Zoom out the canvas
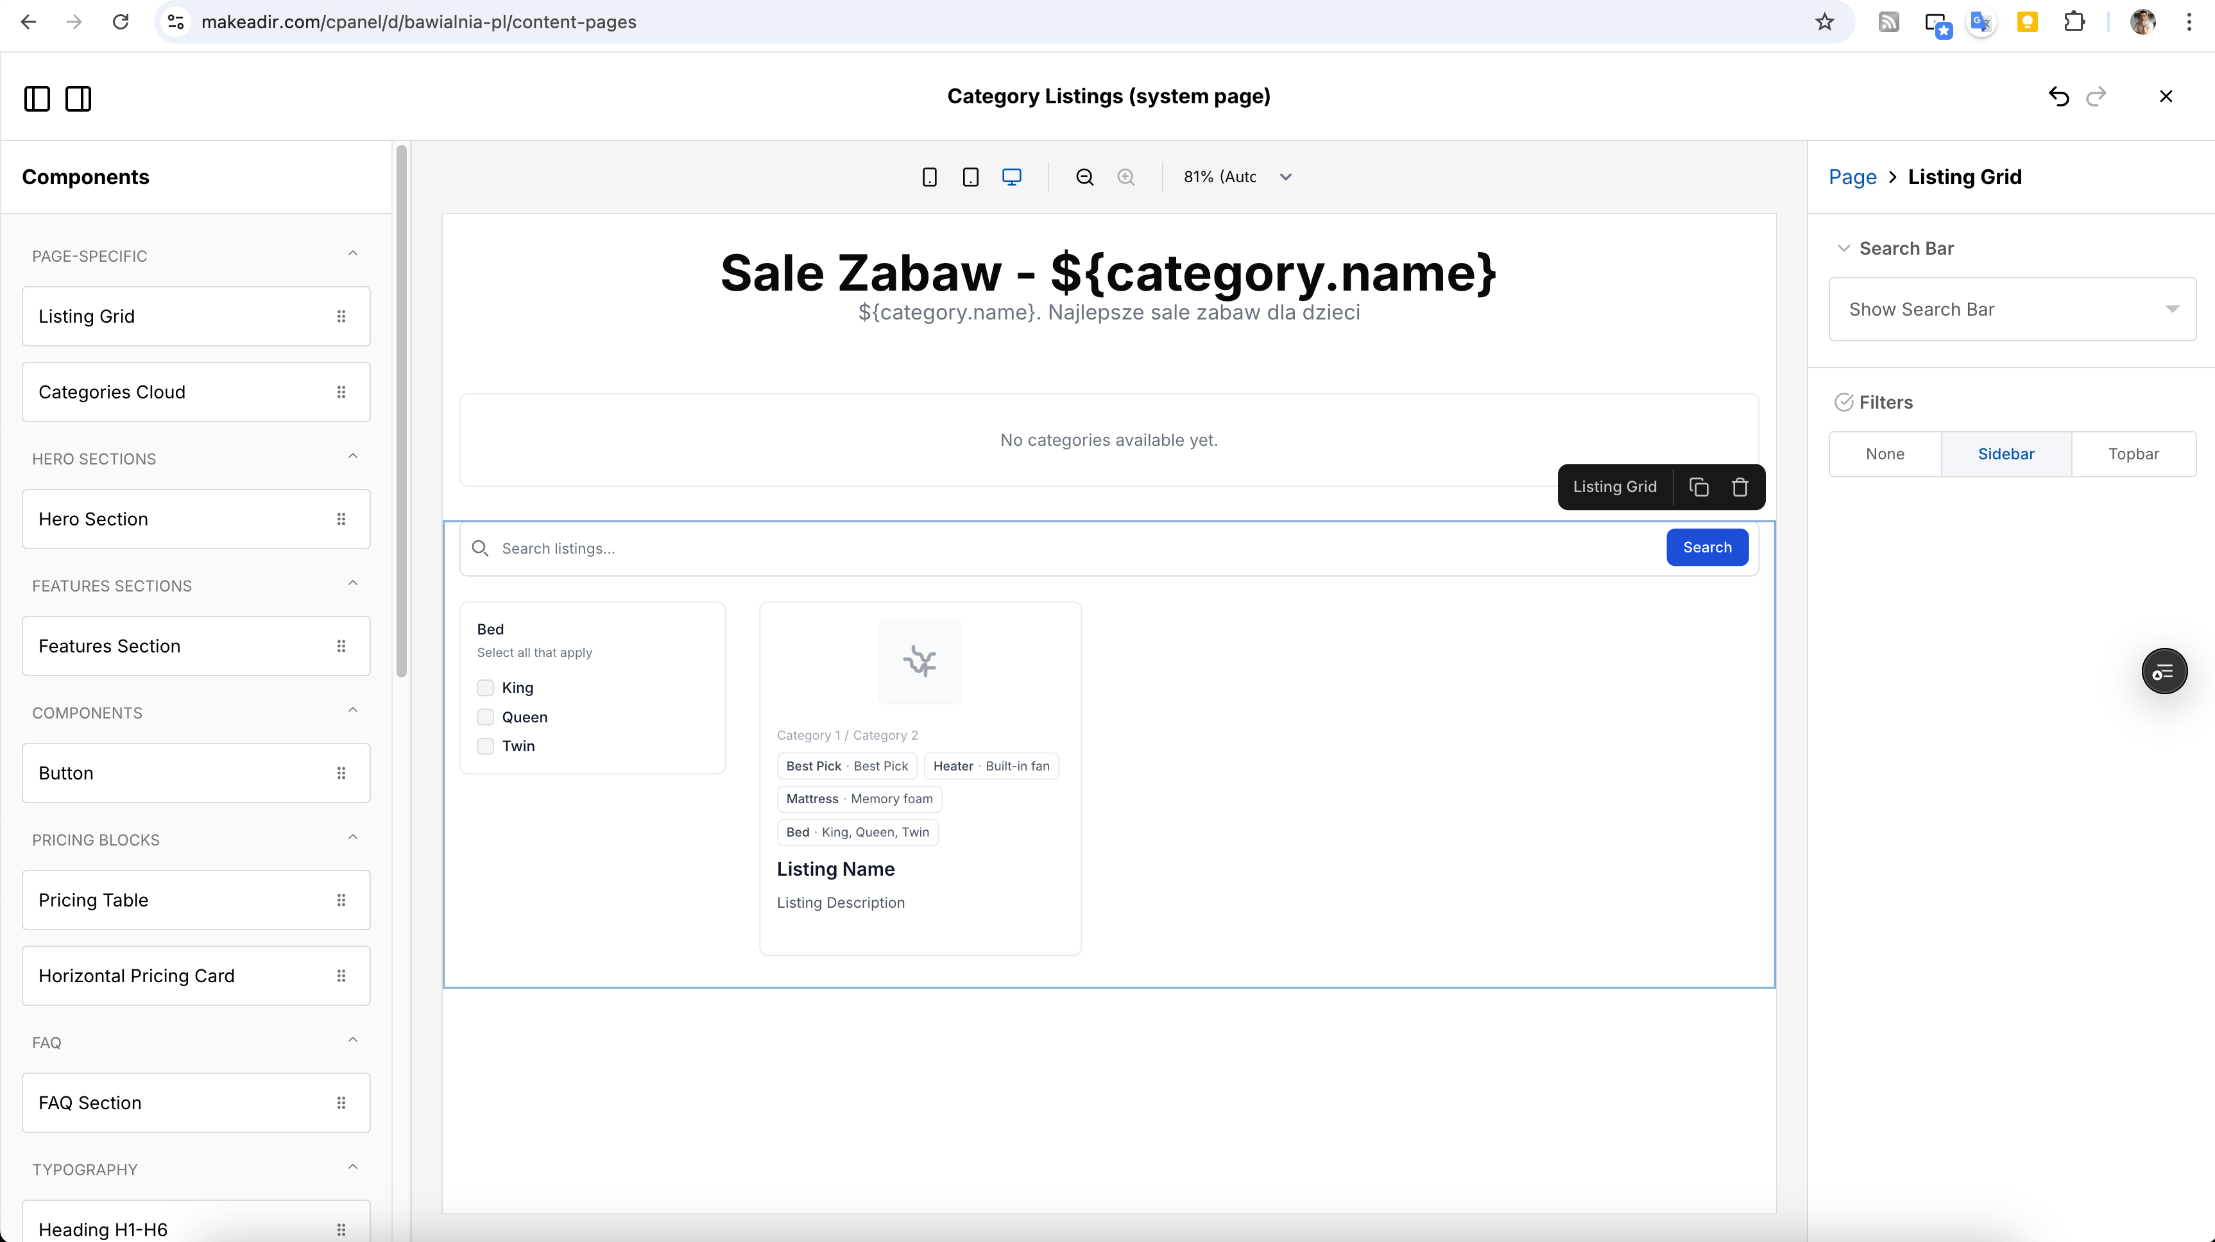The width and height of the screenshot is (2215, 1242). click(1084, 177)
